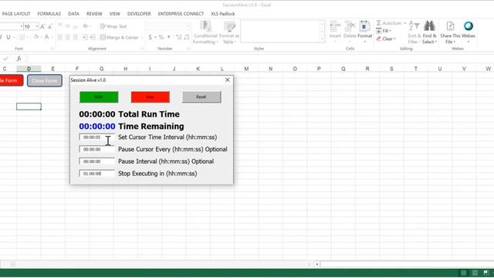Open the font size dropdown
This screenshot has height=278, width=494.
point(37,27)
